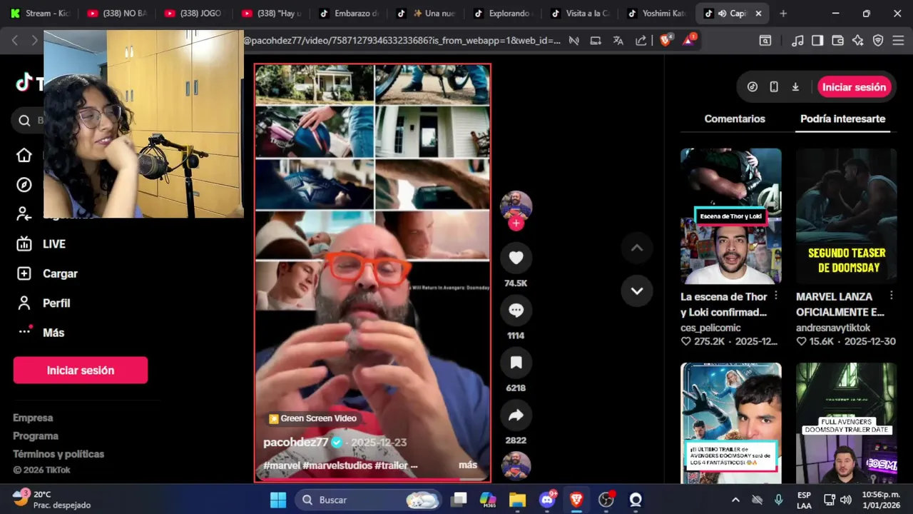913x514 pixels.
Task: Expand the Programa footer section
Action: (x=36, y=435)
